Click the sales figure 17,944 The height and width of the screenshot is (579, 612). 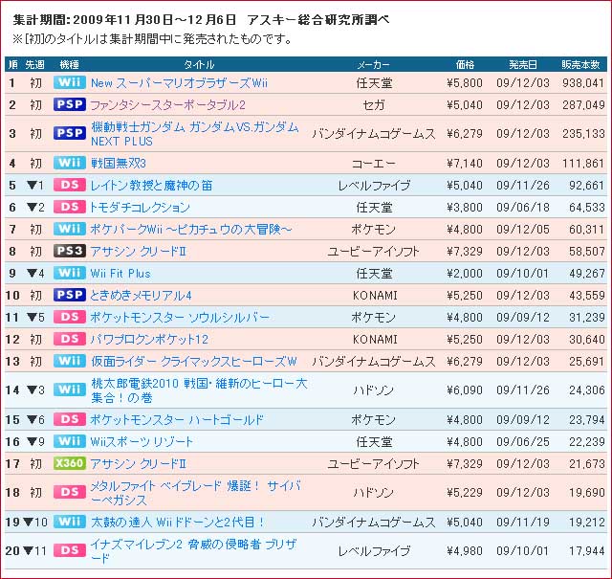click(586, 551)
